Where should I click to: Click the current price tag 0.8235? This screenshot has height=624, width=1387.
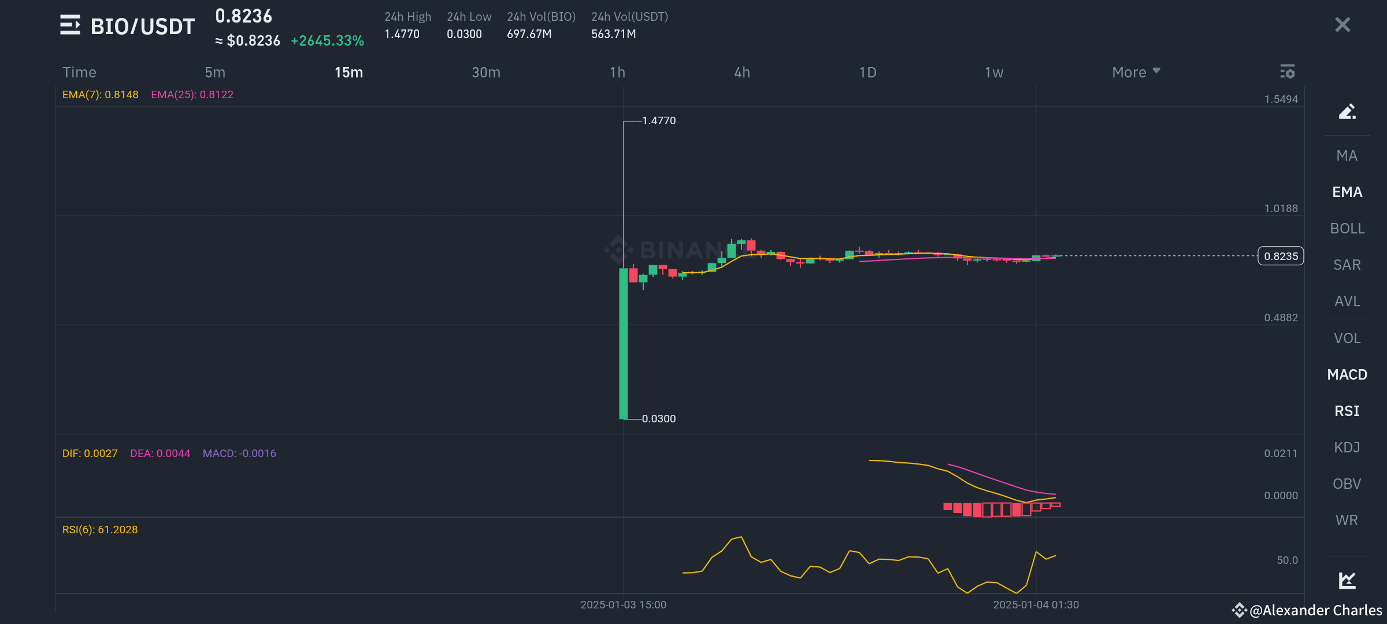point(1281,256)
